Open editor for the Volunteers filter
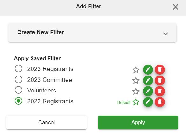186x136 pixels. 148,91
